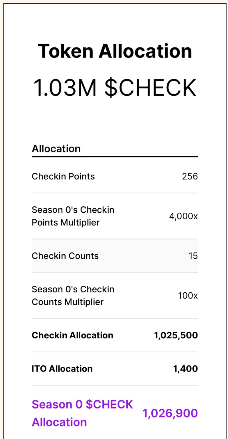Click the 256 checkin points value
228x439 pixels.
(x=190, y=176)
